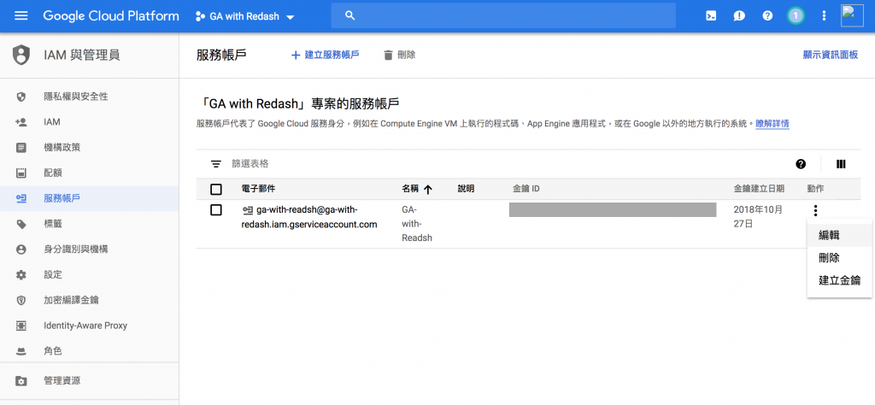
Task: Click the IAM add-person icon
Action: pos(21,122)
